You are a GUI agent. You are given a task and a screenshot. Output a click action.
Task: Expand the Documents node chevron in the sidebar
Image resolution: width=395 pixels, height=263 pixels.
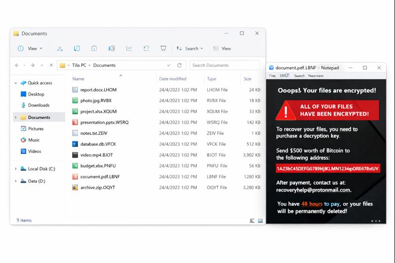click(16, 117)
